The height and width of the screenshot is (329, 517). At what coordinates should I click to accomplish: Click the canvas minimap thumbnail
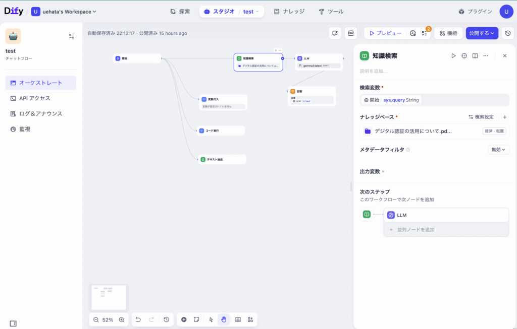(109, 297)
